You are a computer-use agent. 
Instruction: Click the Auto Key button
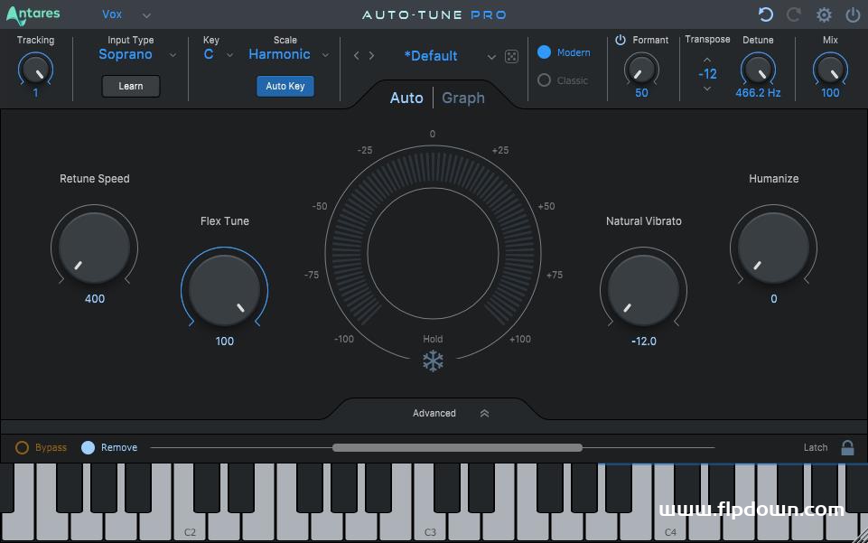pos(285,86)
